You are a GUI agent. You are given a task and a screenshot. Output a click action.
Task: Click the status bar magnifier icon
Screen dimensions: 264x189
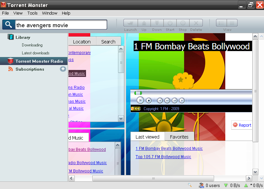point(190,185)
